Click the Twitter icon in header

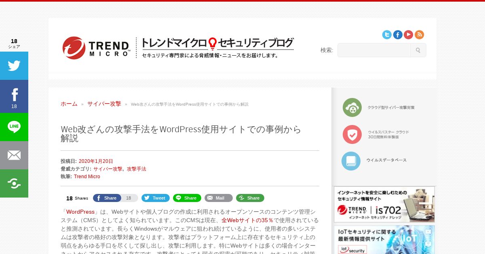tap(387, 35)
